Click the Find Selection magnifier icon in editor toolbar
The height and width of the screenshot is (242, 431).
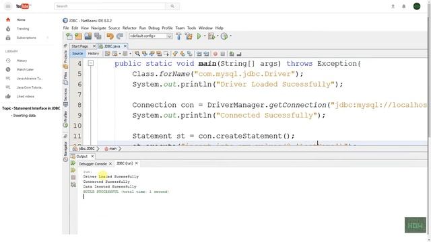pos(137,54)
